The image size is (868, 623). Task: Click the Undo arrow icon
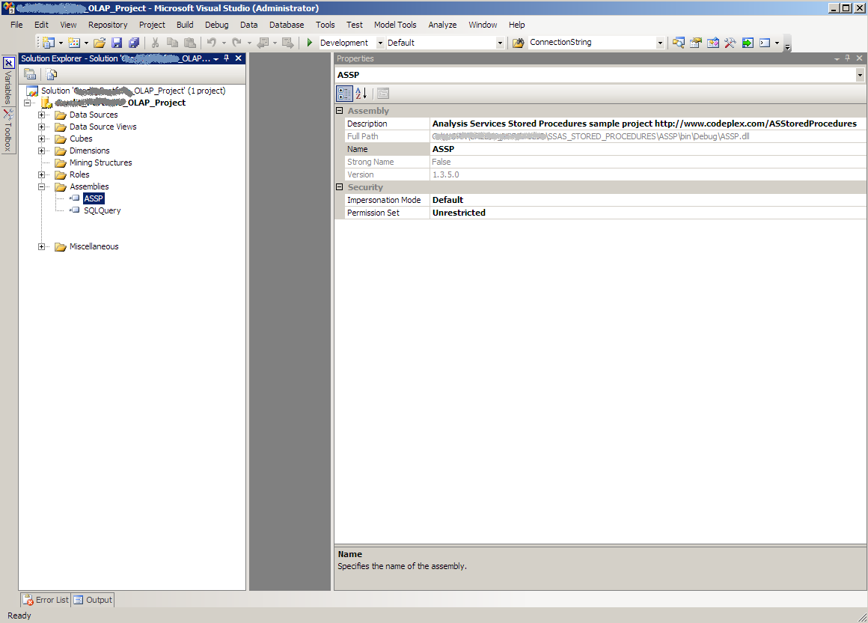click(211, 43)
